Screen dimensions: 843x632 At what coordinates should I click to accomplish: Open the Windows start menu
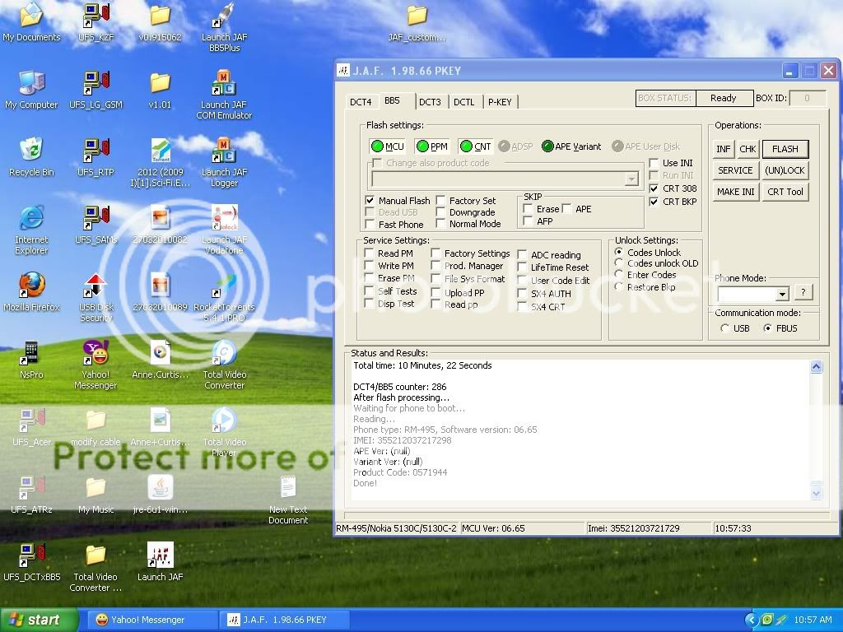pyautogui.click(x=39, y=620)
